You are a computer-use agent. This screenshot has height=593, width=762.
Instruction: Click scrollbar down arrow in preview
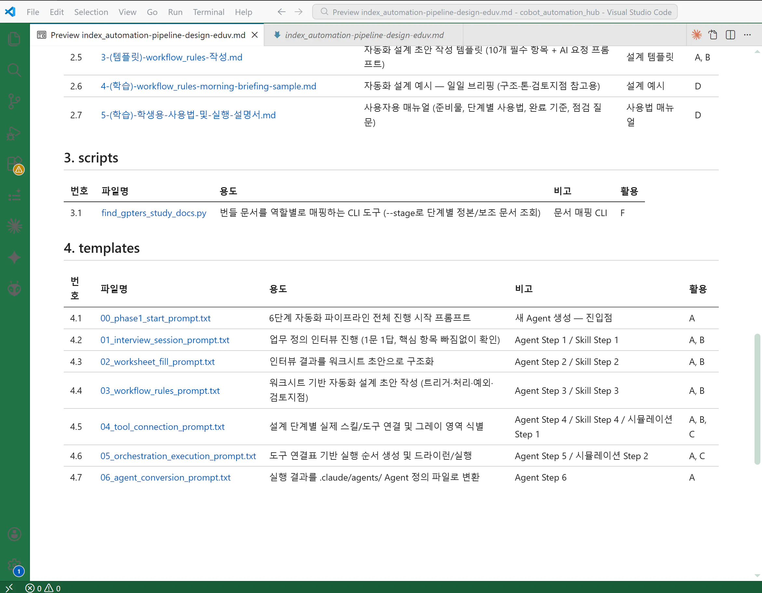click(x=757, y=576)
